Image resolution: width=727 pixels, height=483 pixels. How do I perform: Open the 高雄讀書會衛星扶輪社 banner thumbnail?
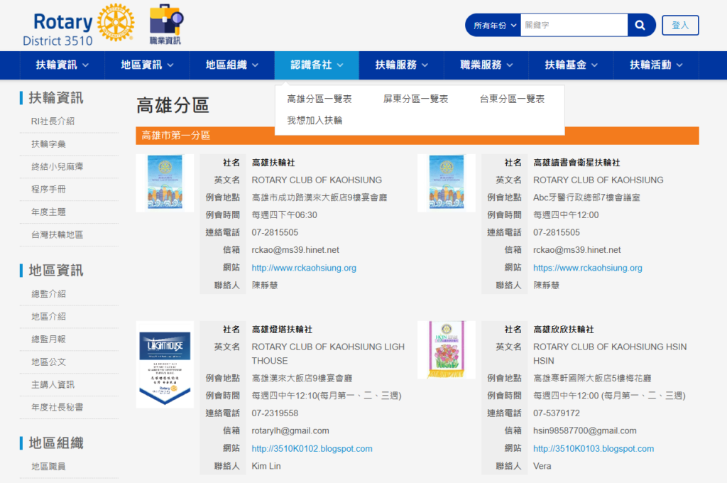[x=446, y=183]
